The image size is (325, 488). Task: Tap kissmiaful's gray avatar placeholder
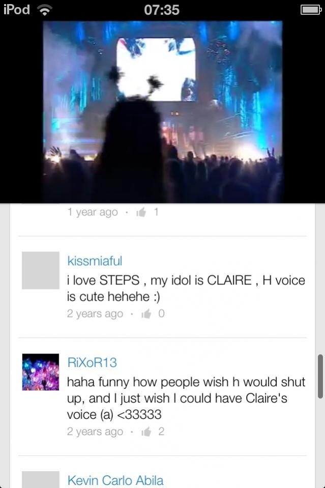(40, 270)
